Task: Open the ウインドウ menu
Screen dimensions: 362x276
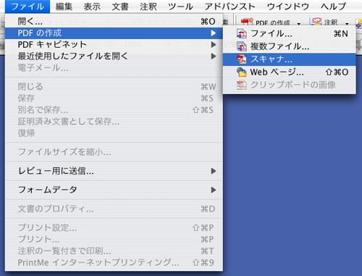Action: tap(288, 7)
